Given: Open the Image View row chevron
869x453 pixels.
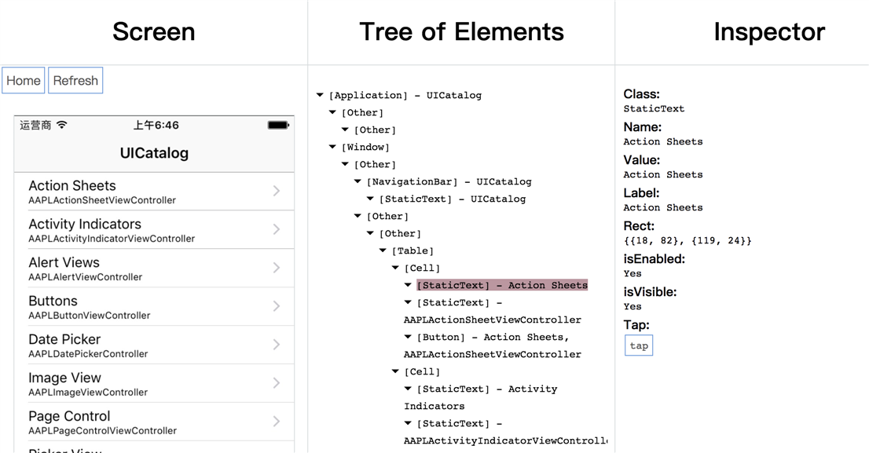Looking at the screenshot, I should pyautogui.click(x=277, y=383).
